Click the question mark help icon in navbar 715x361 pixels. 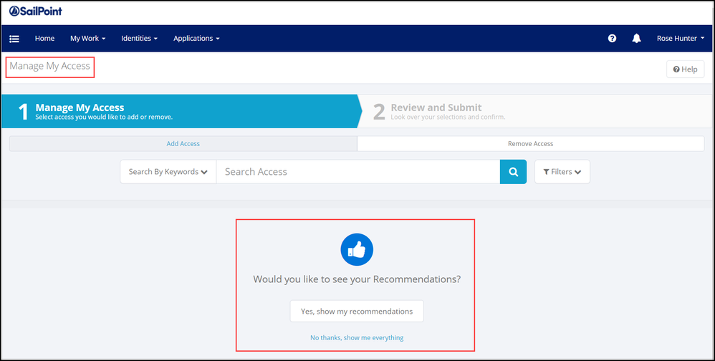(x=612, y=39)
